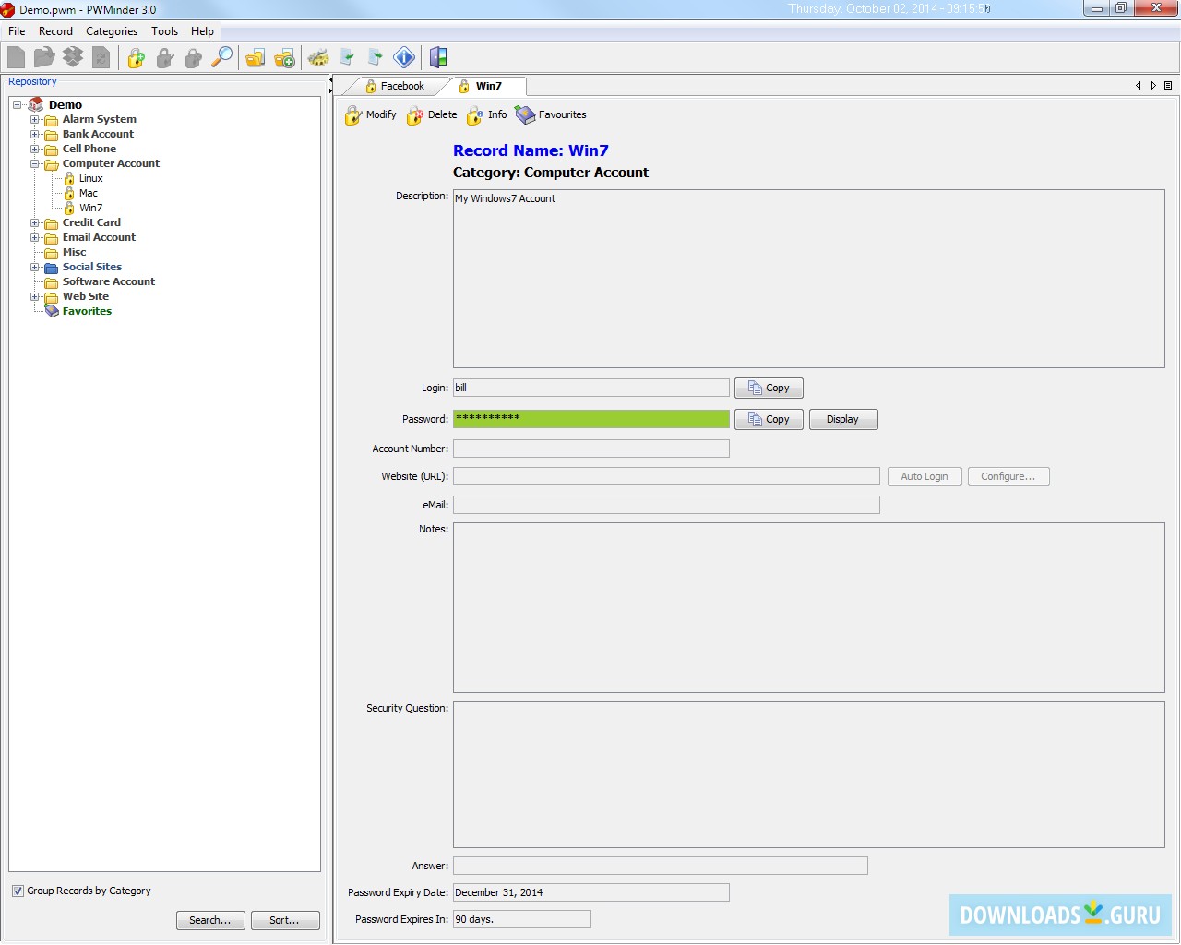Viewport: 1181px width, 945px height.
Task: Click the Delete record icon
Action: click(x=432, y=115)
